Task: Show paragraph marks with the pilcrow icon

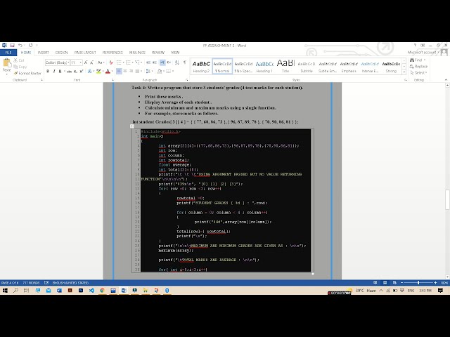Action: point(184,62)
